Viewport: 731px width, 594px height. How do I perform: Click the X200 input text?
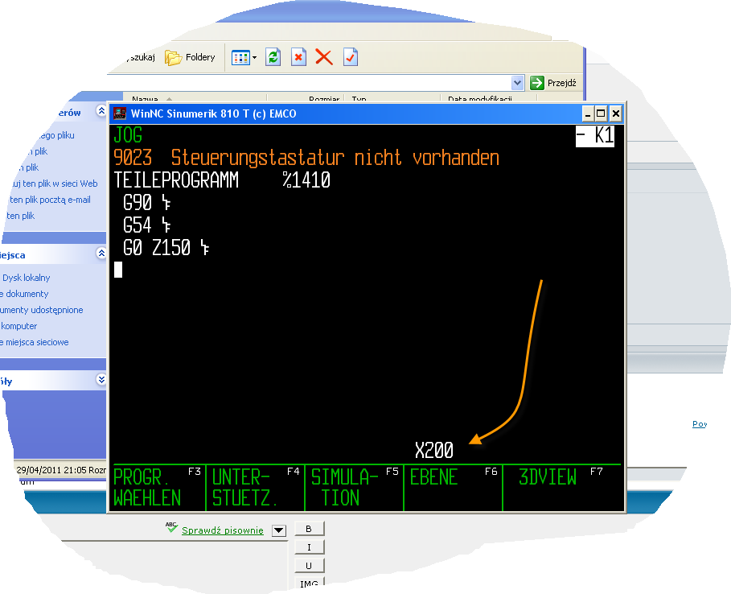434,450
